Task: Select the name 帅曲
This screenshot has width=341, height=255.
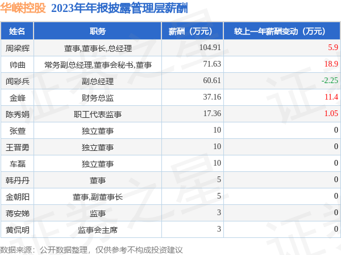Action: click(18, 65)
